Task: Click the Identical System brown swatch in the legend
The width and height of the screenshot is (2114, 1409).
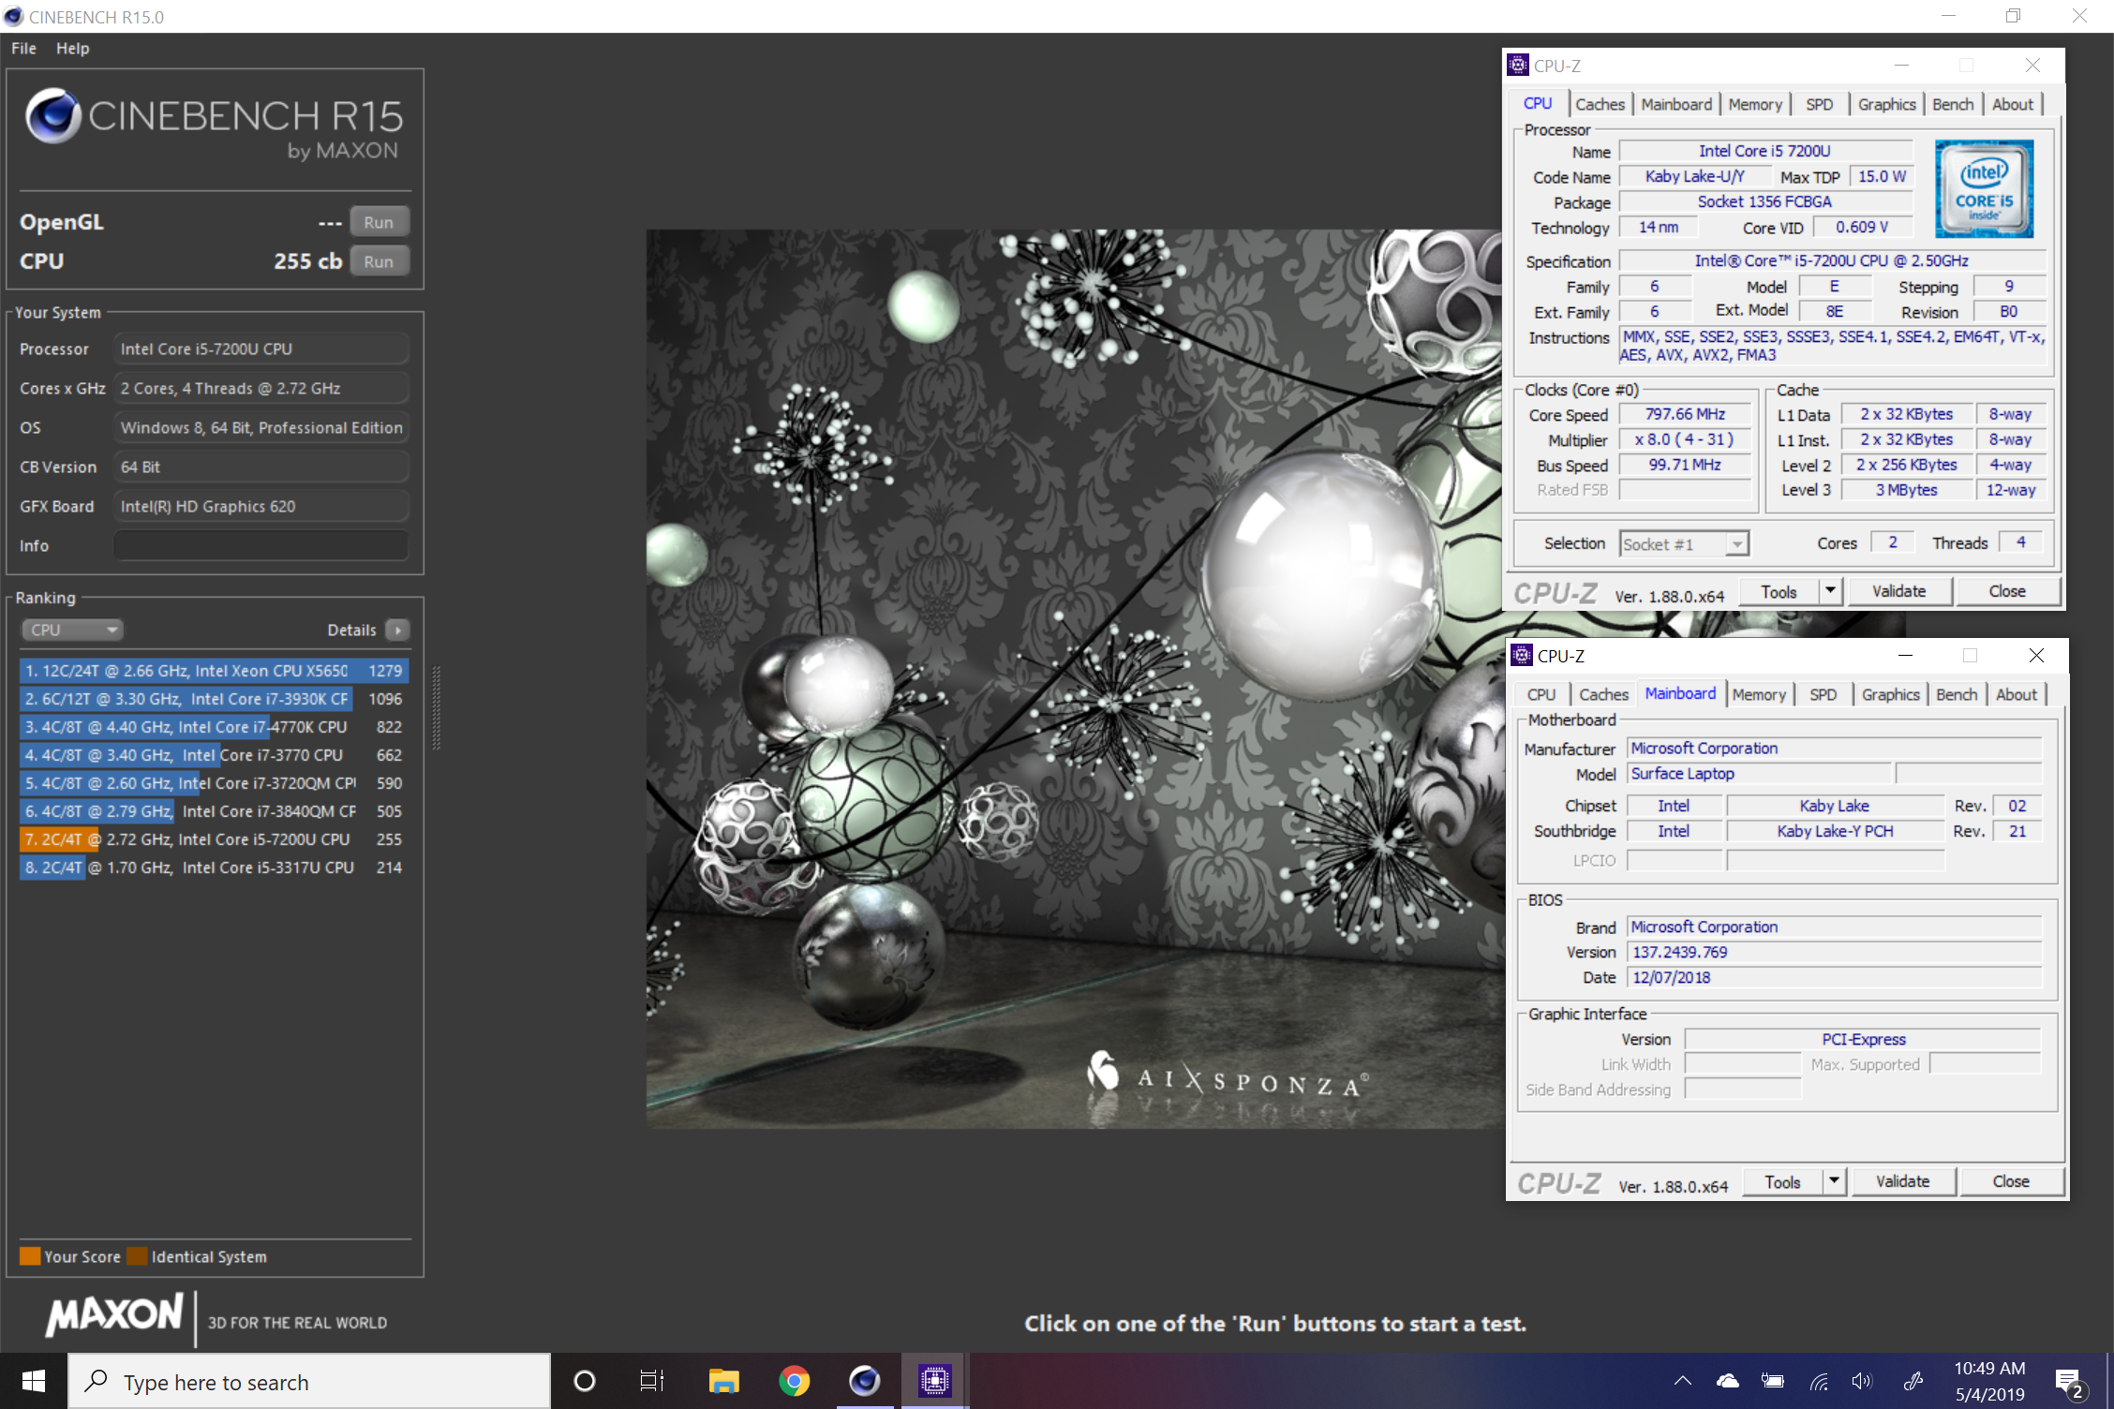Action: 137,1256
